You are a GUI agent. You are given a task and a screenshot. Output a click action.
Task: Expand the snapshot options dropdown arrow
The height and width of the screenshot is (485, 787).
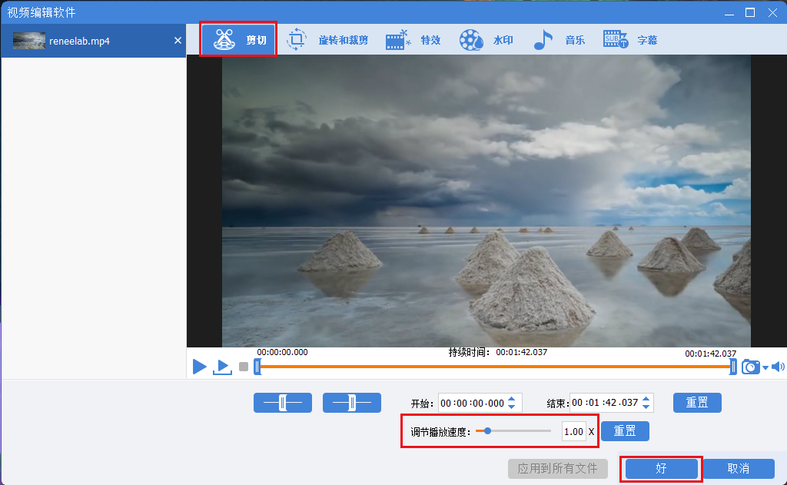click(765, 368)
